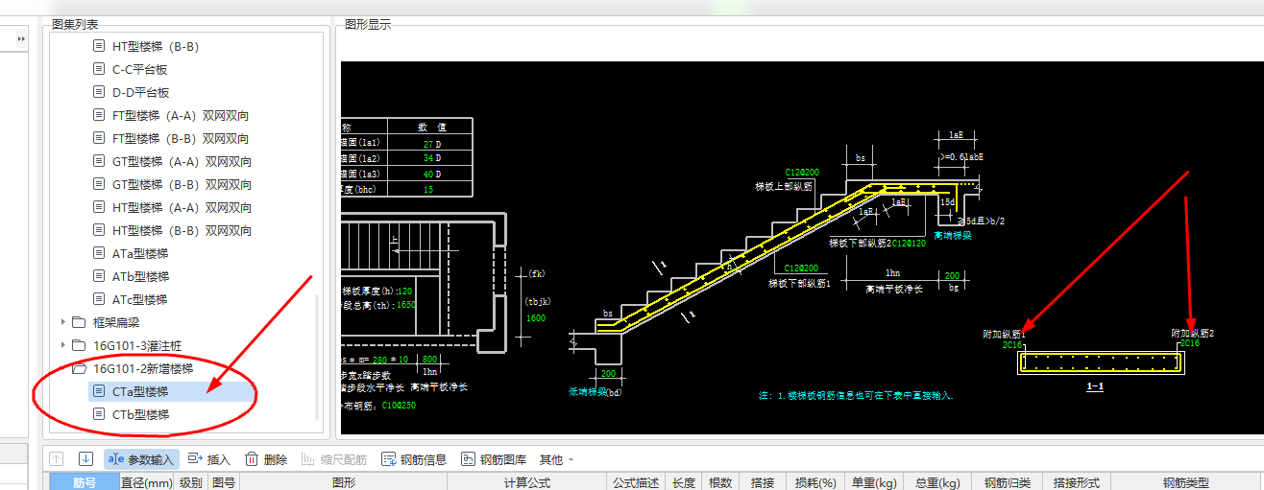This screenshot has height=490, width=1264.
Task: Edit 低端梯梁 200 width value
Action: [607, 373]
